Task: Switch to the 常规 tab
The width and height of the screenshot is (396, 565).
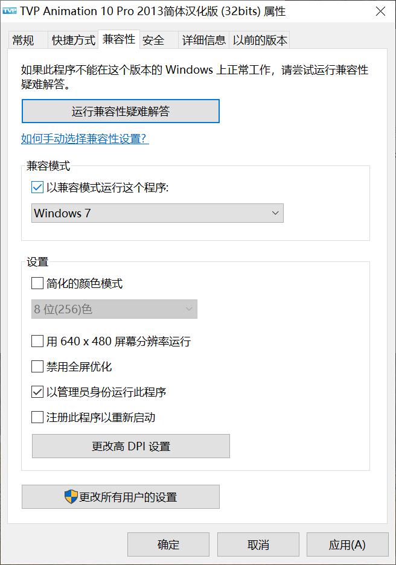Action: click(x=24, y=40)
